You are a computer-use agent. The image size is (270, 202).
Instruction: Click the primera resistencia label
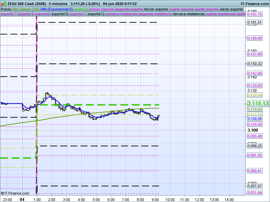pos(122,14)
